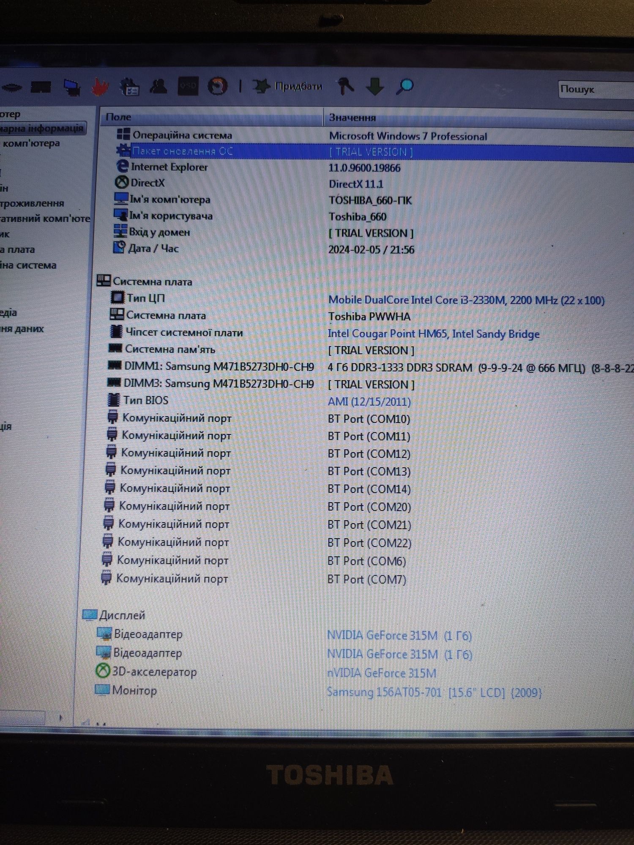Select the BT Port (COM21) value
Screen dimensions: 634x845
point(369,525)
